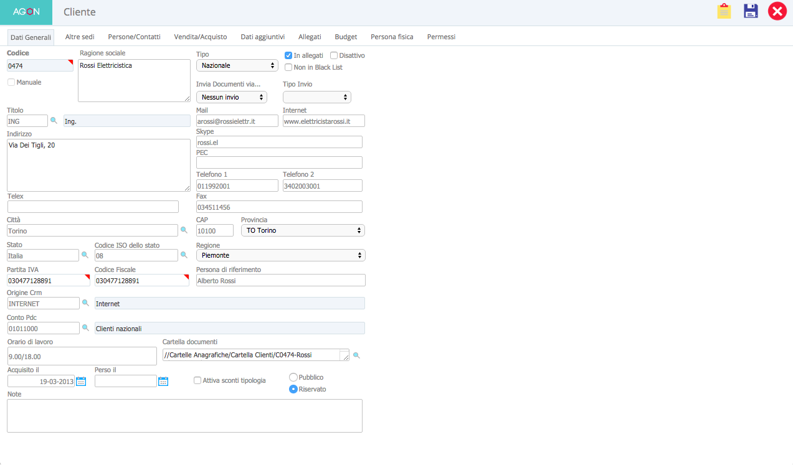Click the Skype field
793x465 pixels.
coord(279,142)
